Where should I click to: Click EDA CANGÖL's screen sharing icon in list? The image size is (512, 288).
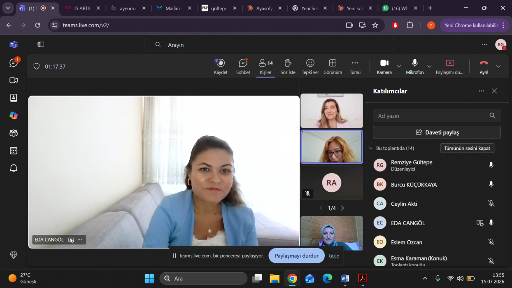click(480, 223)
